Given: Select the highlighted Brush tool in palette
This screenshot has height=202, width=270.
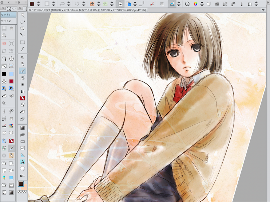Looking at the screenshot, I should pyautogui.click(x=23, y=71).
